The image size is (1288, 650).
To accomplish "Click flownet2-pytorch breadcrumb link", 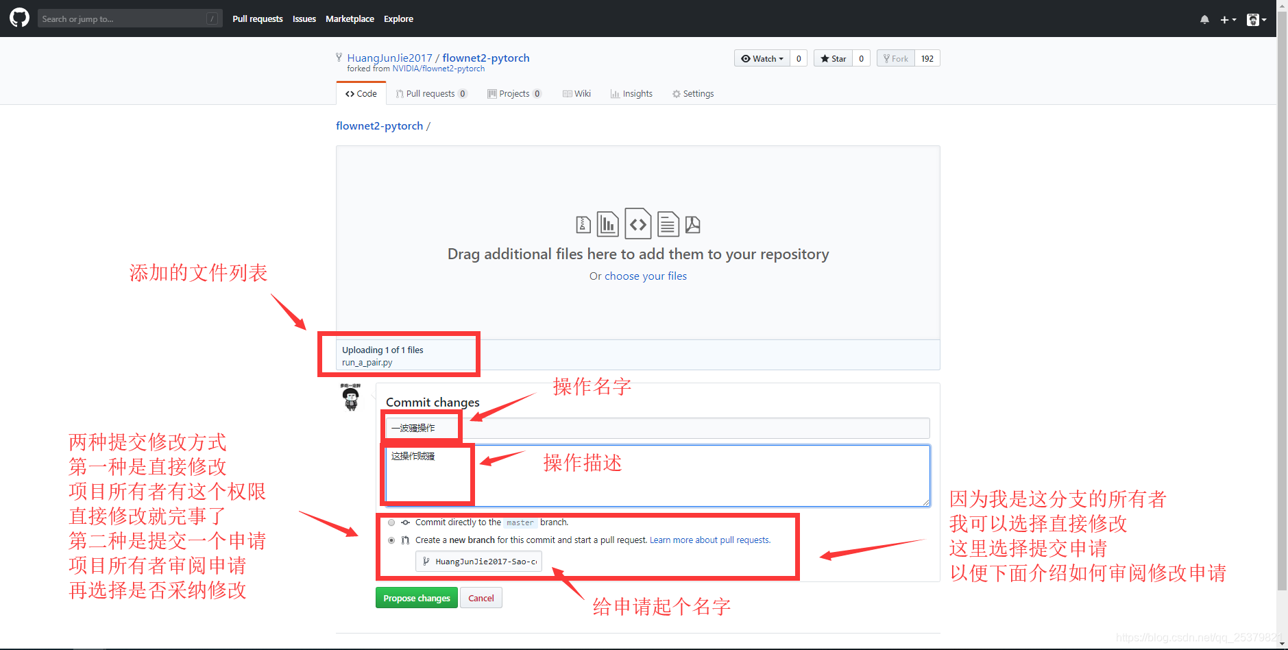I will [x=379, y=125].
